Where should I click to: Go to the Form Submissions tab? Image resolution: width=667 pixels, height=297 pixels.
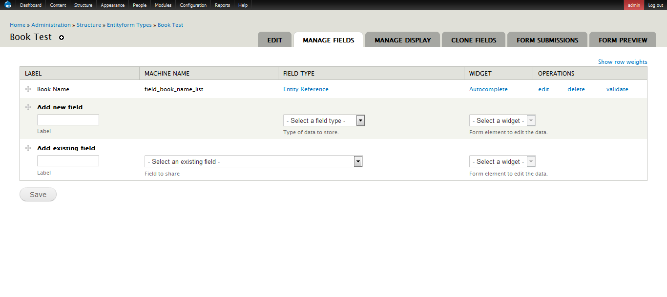(x=547, y=40)
